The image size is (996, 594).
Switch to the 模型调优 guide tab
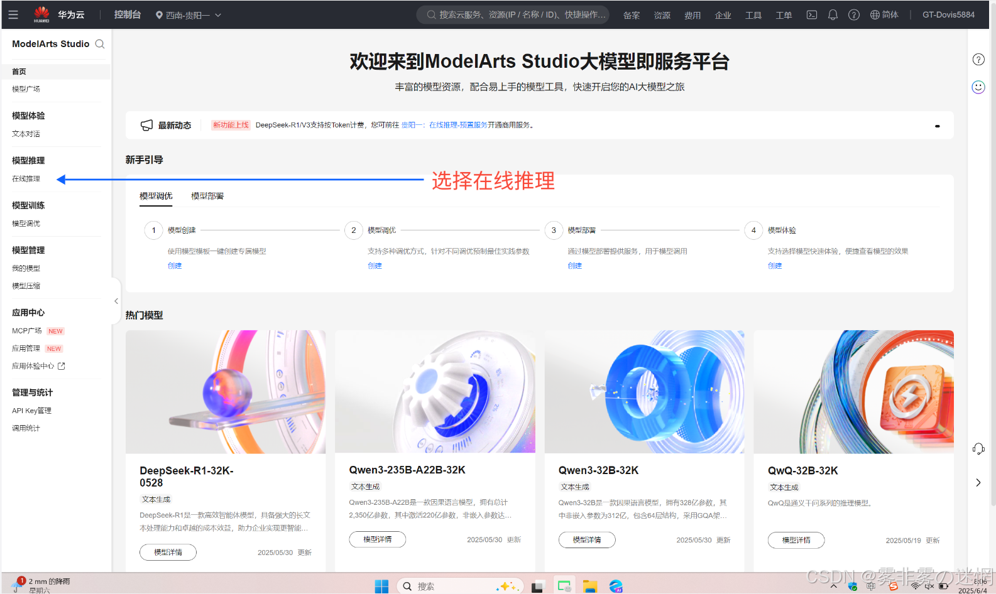click(x=156, y=196)
